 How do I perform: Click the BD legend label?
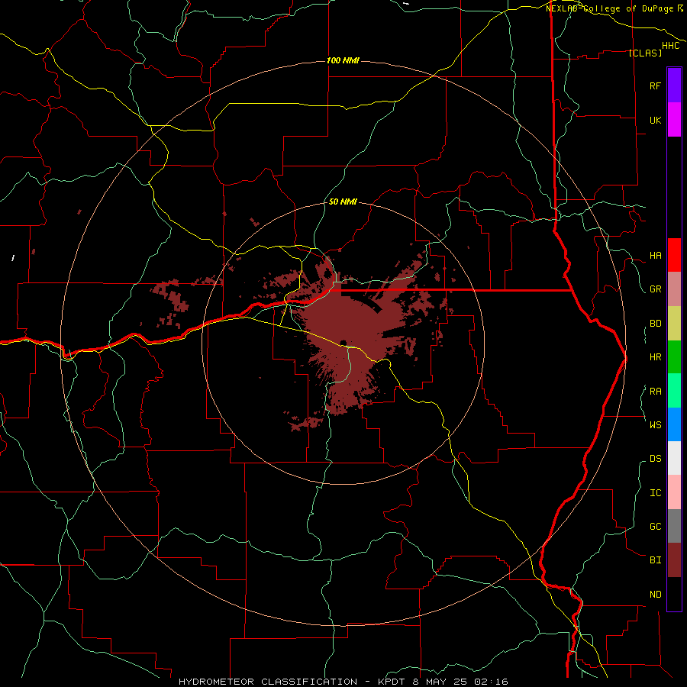655,324
